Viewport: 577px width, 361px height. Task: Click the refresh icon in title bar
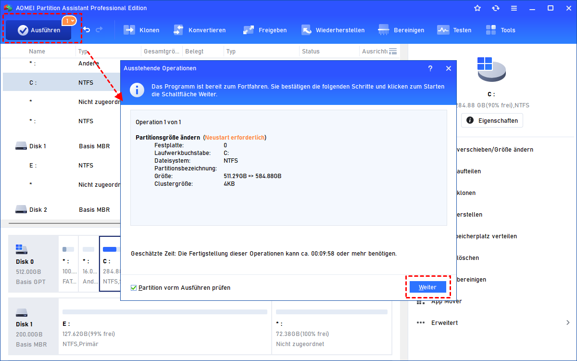496,8
